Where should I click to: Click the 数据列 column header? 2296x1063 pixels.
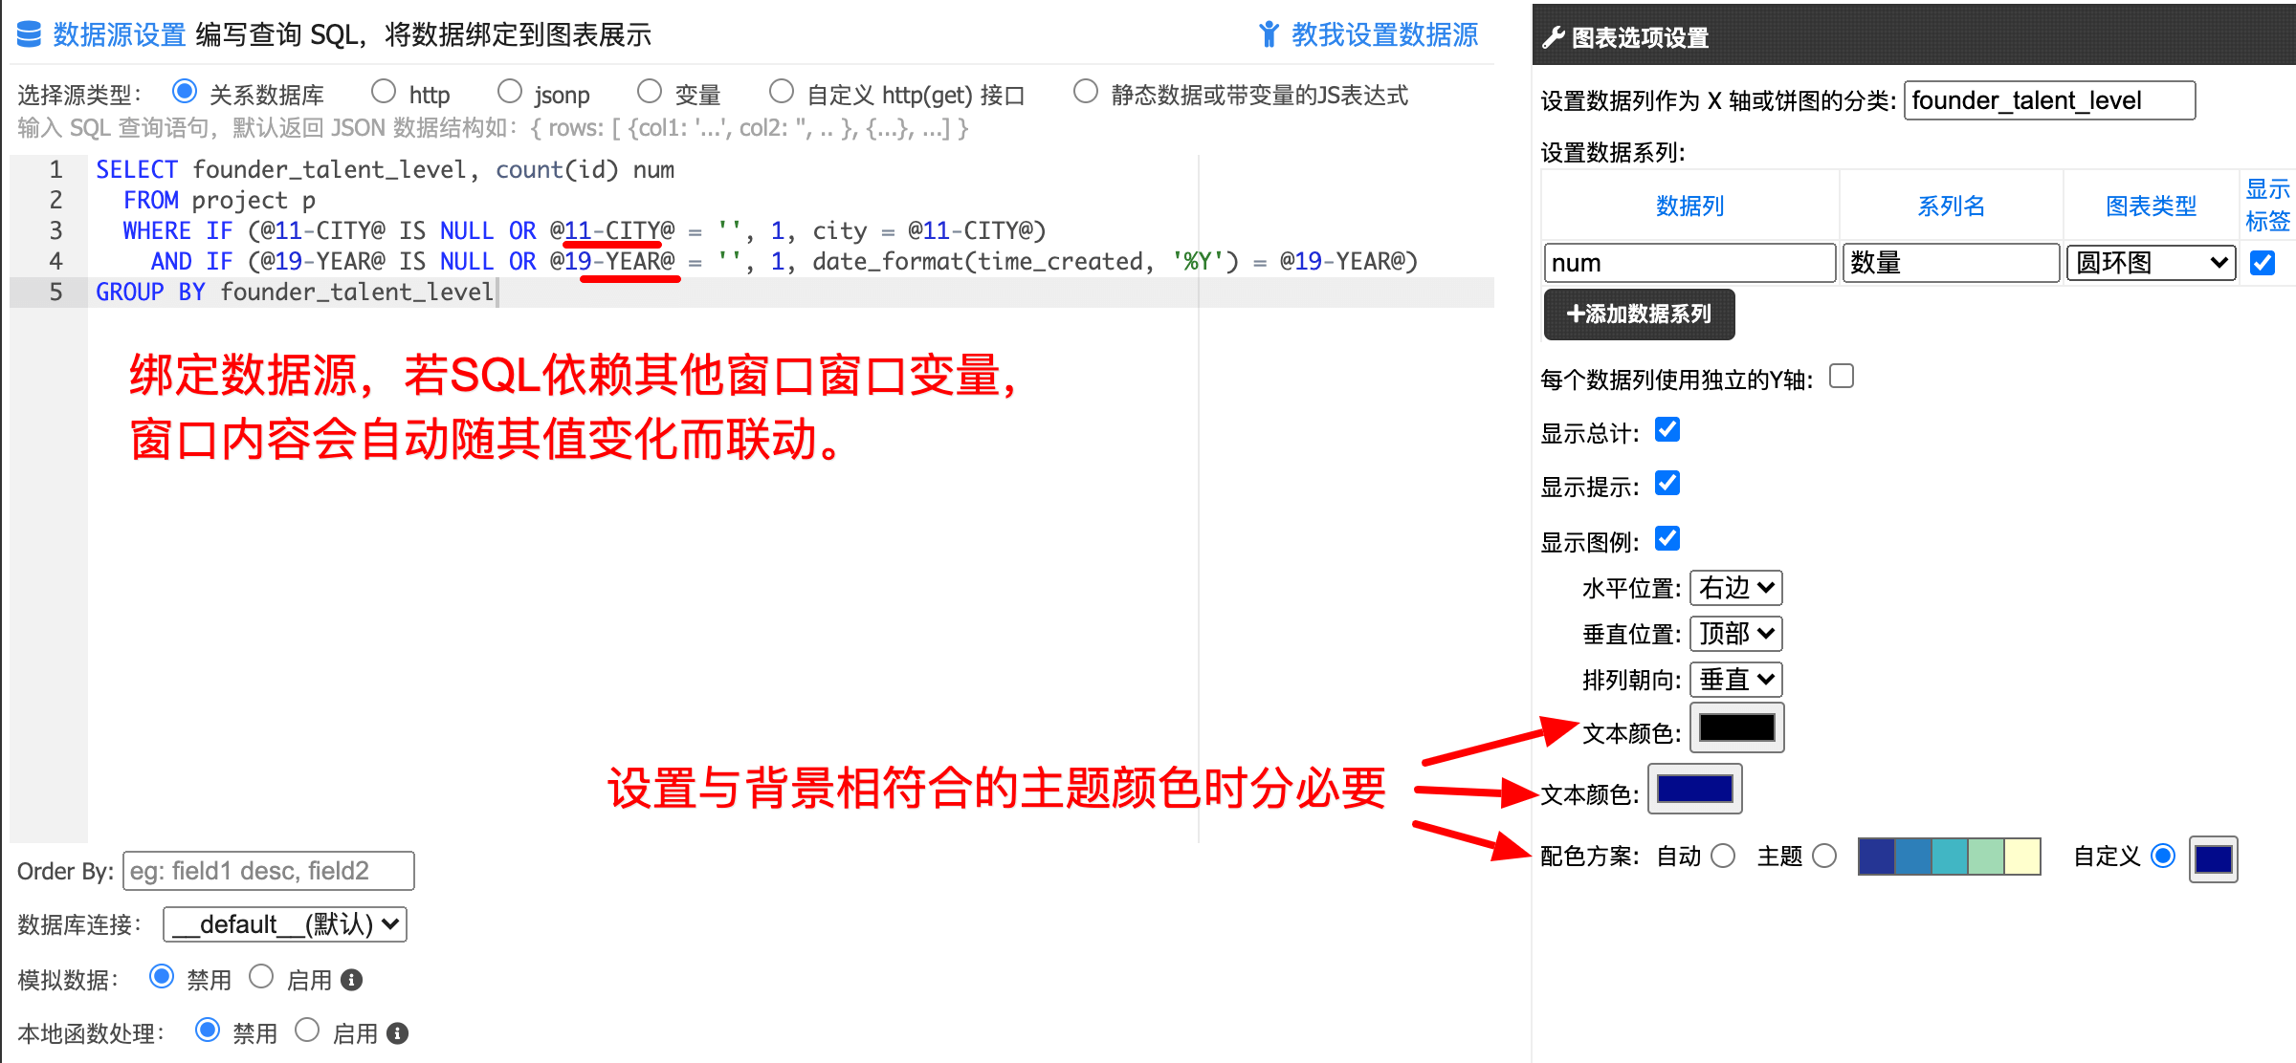point(1689,206)
